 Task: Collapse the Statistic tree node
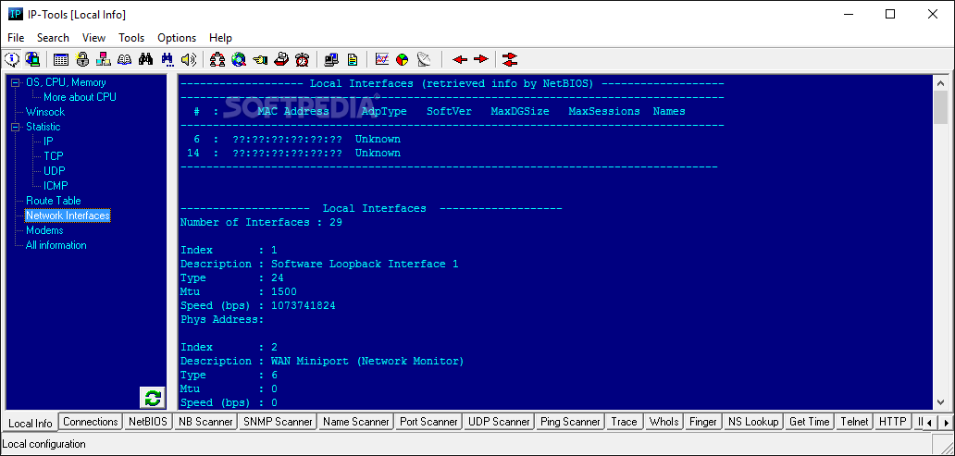[15, 127]
